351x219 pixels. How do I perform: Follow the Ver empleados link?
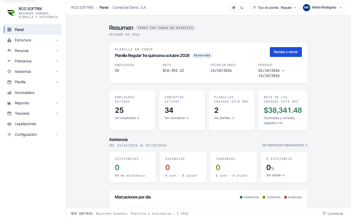point(127,118)
